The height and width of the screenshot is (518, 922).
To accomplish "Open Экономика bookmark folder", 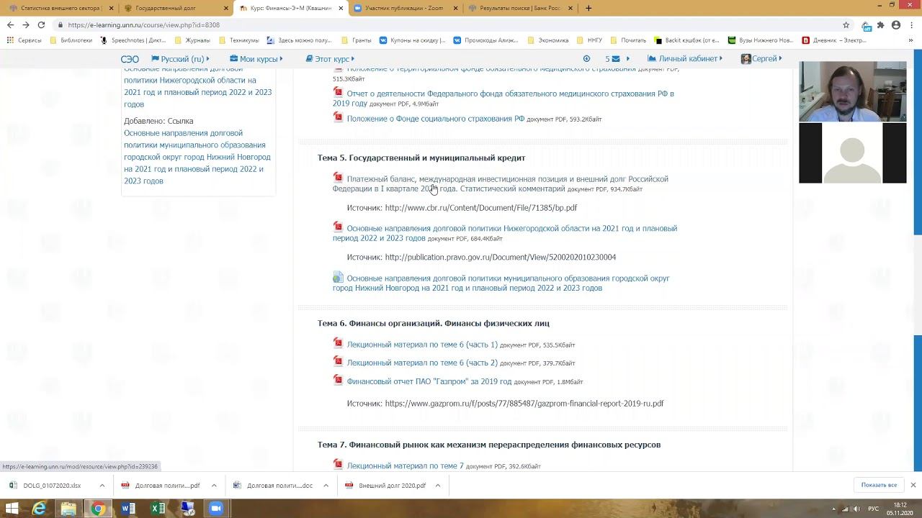I will pyautogui.click(x=547, y=40).
